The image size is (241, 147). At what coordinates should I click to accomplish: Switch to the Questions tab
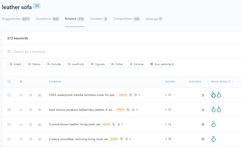click(48, 19)
